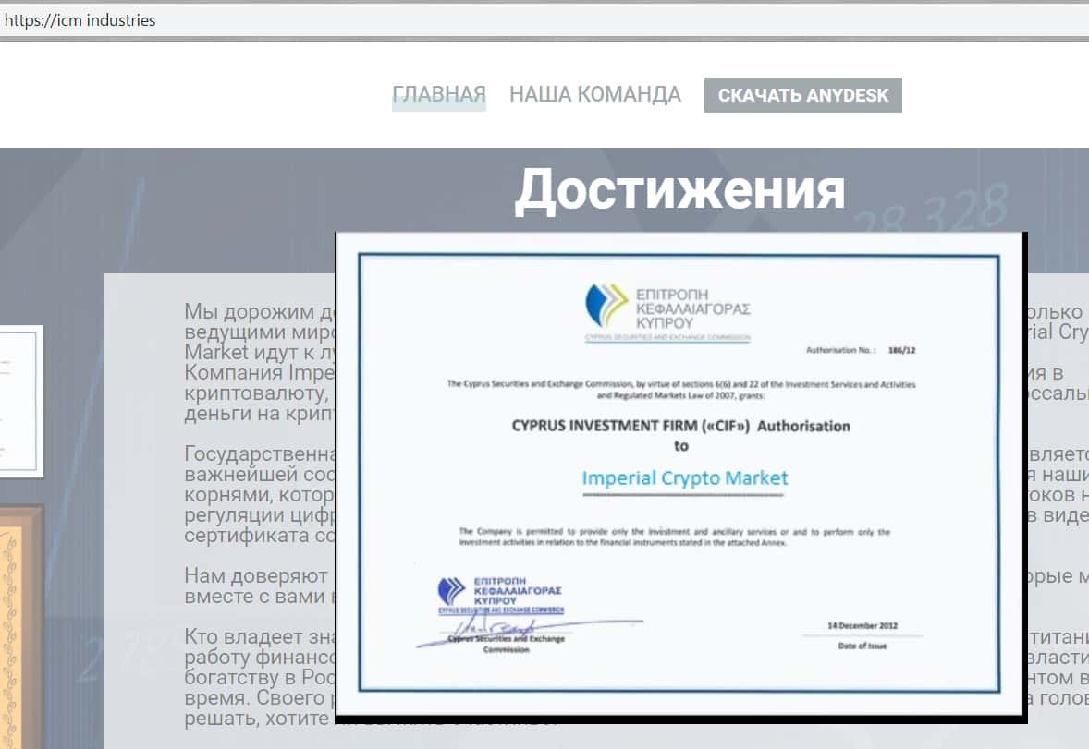Screen dimensions: 1089x749
Task: Click the enlarged CySEC certificate image
Action: click(x=680, y=475)
